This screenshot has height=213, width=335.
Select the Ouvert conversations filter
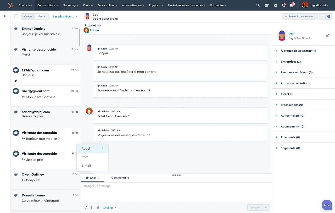coord(28,17)
